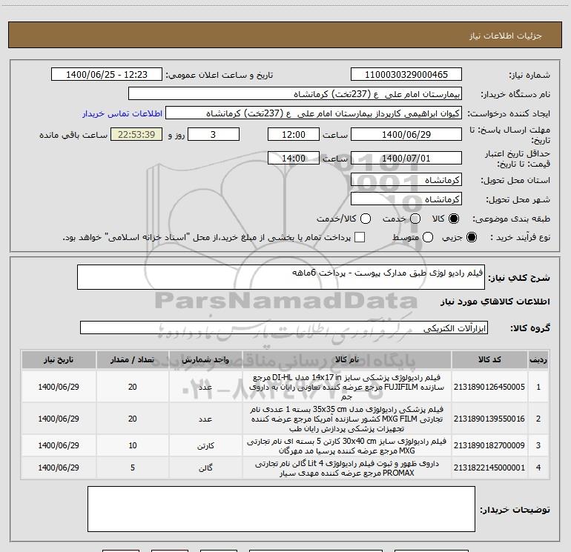Click the 30x40 cm film carton item name
Image resolution: width=571 pixels, height=552 pixels.
pos(347,446)
